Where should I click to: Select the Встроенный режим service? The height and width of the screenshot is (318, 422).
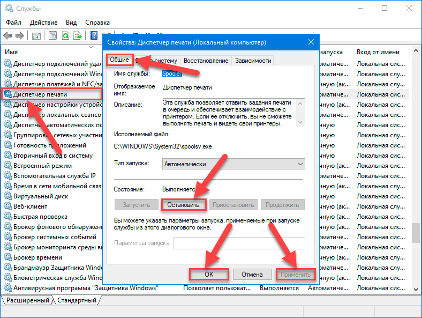(x=42, y=166)
